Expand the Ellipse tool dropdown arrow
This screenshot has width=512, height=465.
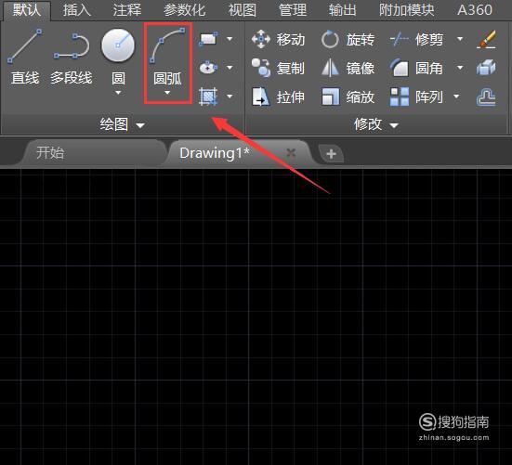tap(230, 68)
